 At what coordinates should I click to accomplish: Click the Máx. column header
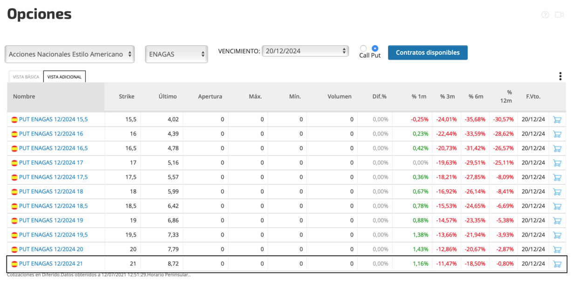[x=255, y=96]
